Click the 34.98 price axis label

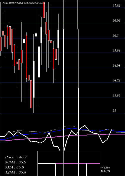[x=116, y=66]
